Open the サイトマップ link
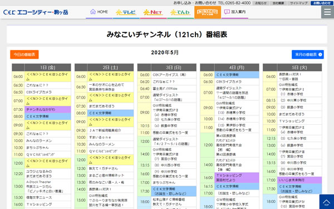 [298, 3]
